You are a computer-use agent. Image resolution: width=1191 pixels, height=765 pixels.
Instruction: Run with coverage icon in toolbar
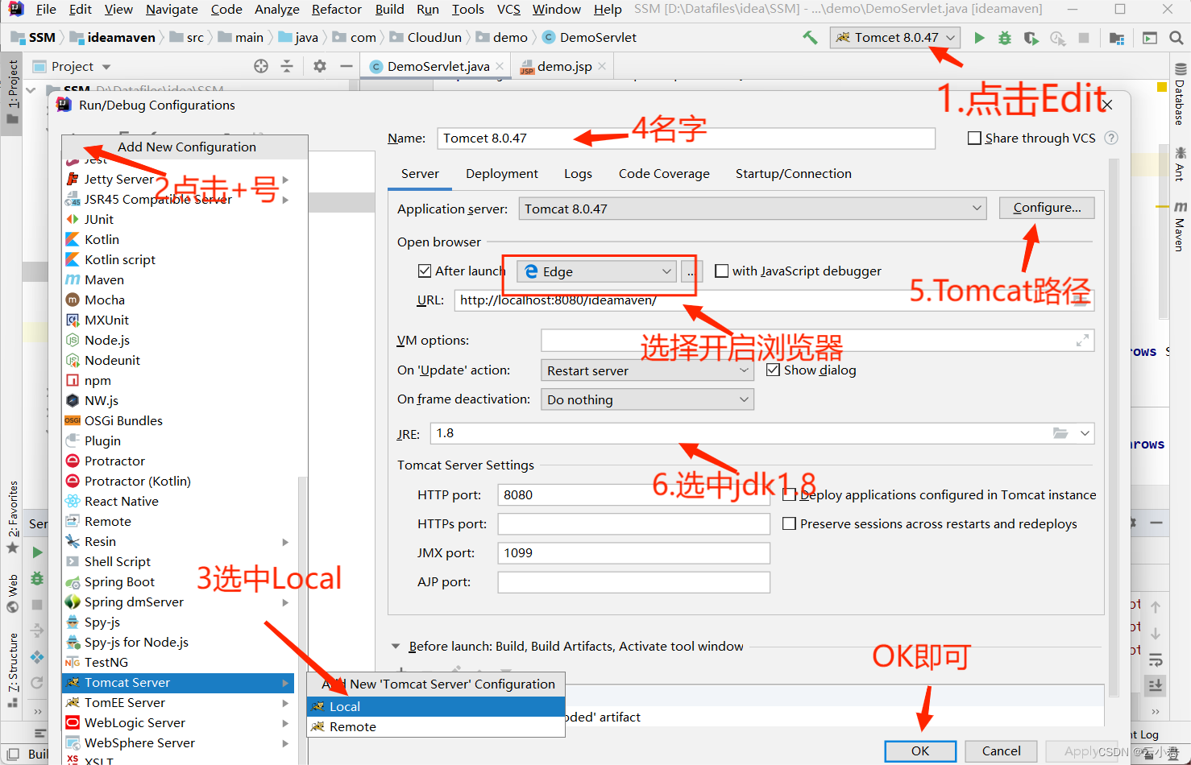point(1031,38)
